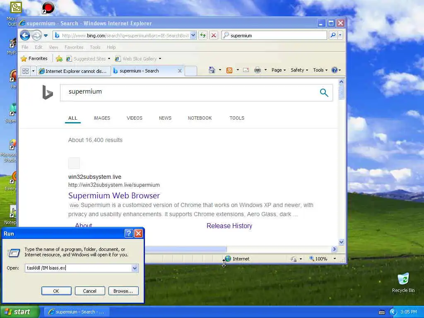Click the blue Help question icon
The width and height of the screenshot is (424, 318).
[335, 70]
